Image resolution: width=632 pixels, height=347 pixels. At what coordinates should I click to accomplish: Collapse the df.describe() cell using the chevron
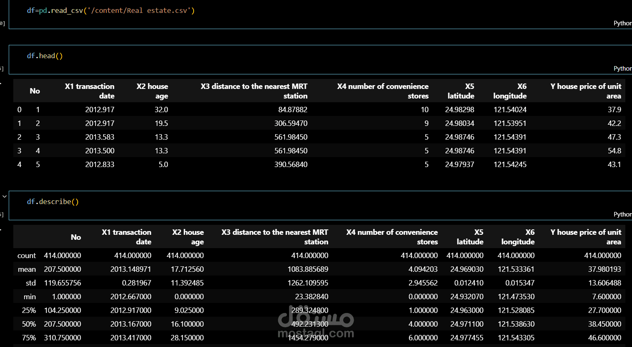pyautogui.click(x=5, y=196)
